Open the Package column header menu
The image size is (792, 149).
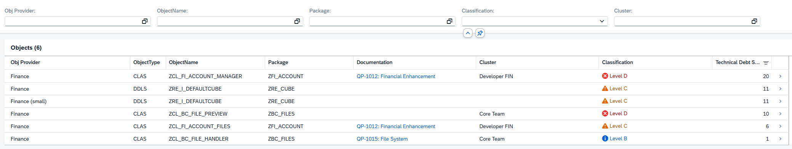coord(309,63)
